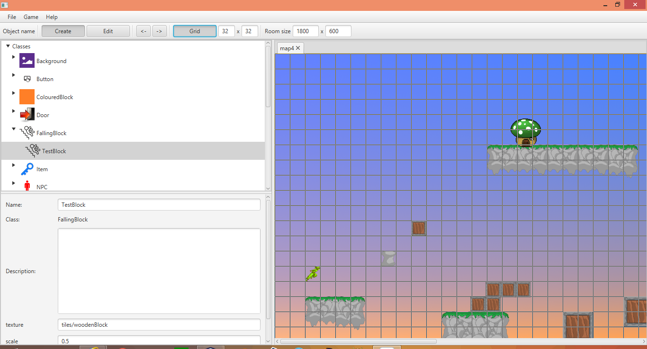The image size is (647, 349).
Task: Click the FallingBlock class icon
Action: pos(28,133)
